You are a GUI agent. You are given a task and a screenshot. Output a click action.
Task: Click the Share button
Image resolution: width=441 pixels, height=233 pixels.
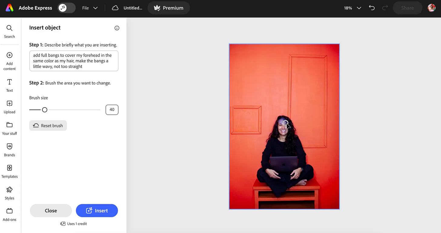tap(407, 8)
